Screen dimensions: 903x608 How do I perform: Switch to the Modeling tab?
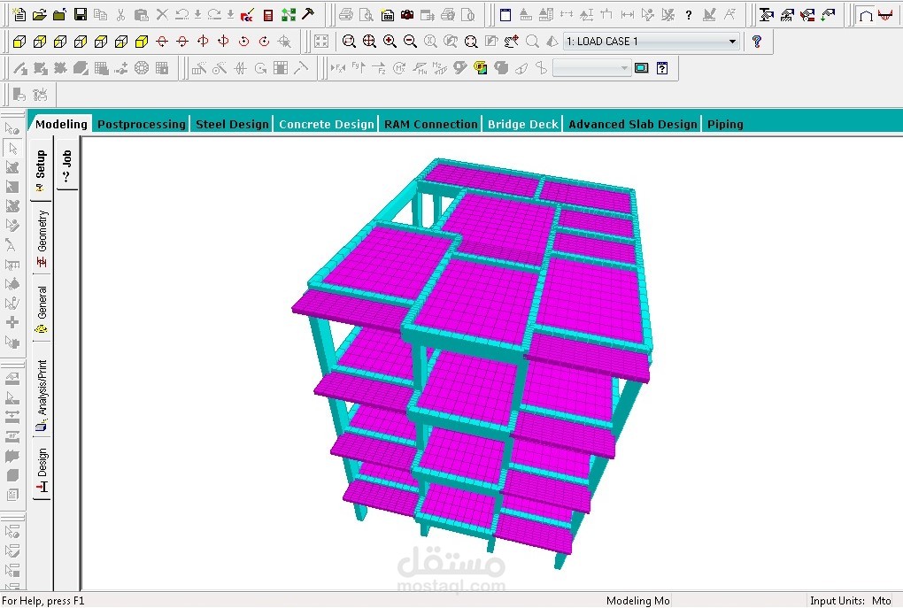(x=61, y=124)
